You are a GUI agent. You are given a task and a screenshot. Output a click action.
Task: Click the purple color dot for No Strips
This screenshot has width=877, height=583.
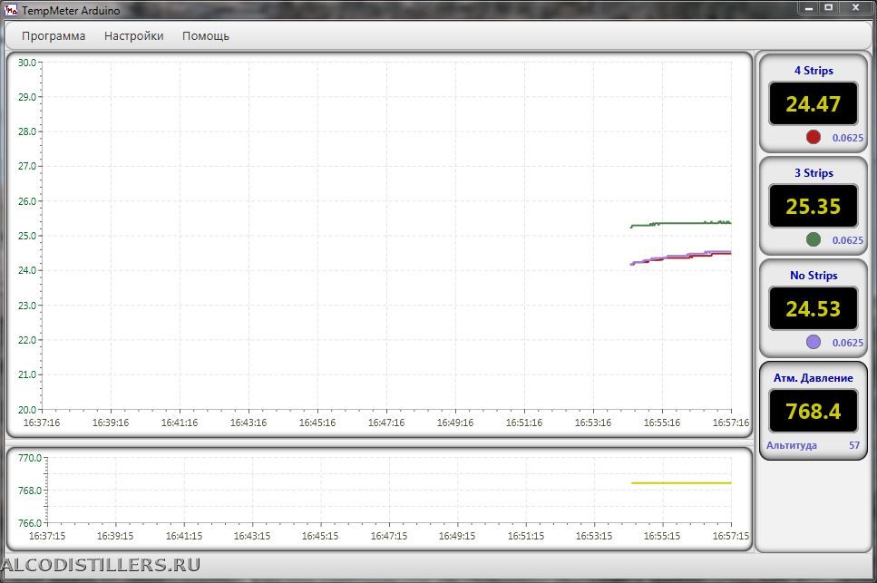pyautogui.click(x=814, y=342)
